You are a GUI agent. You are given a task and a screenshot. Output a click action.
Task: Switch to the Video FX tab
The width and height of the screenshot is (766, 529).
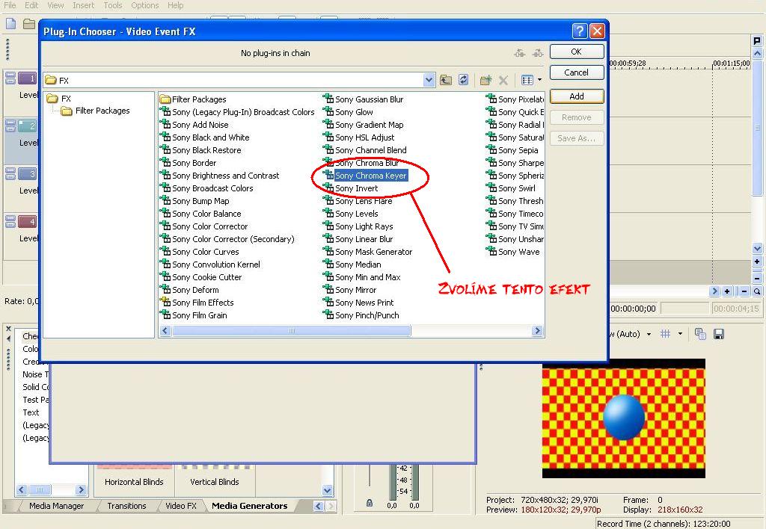coord(181,506)
